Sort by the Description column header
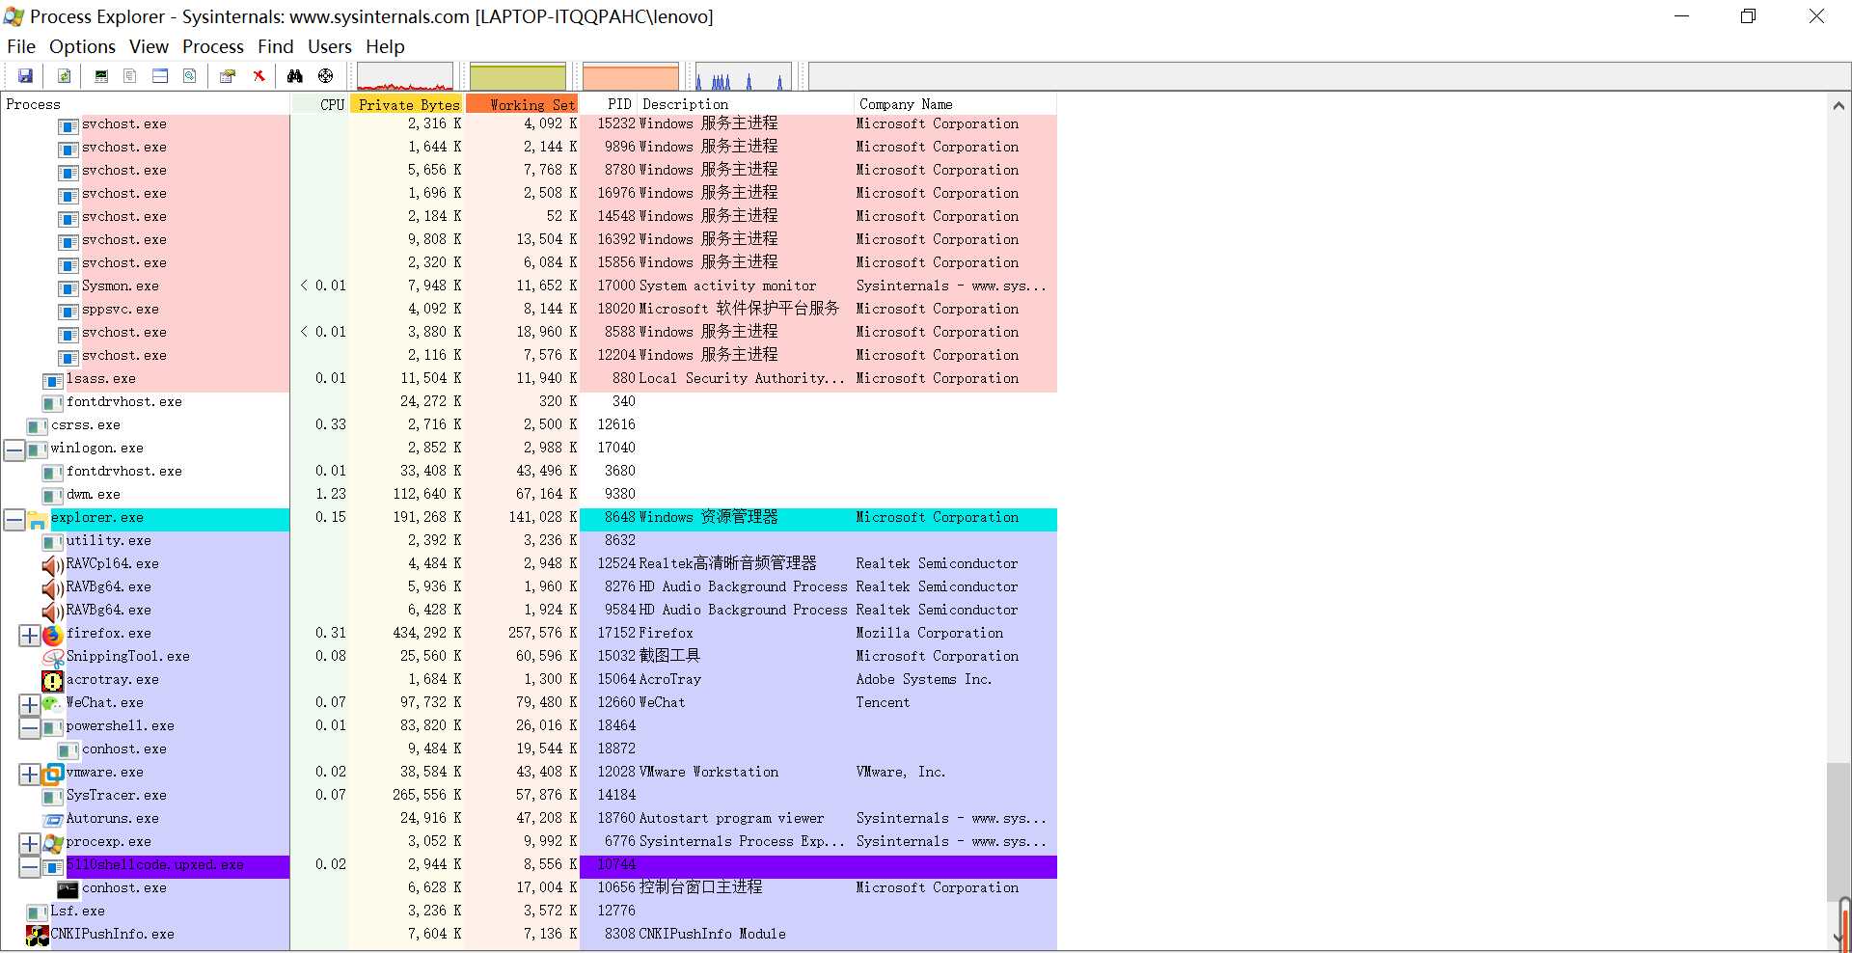 (746, 104)
